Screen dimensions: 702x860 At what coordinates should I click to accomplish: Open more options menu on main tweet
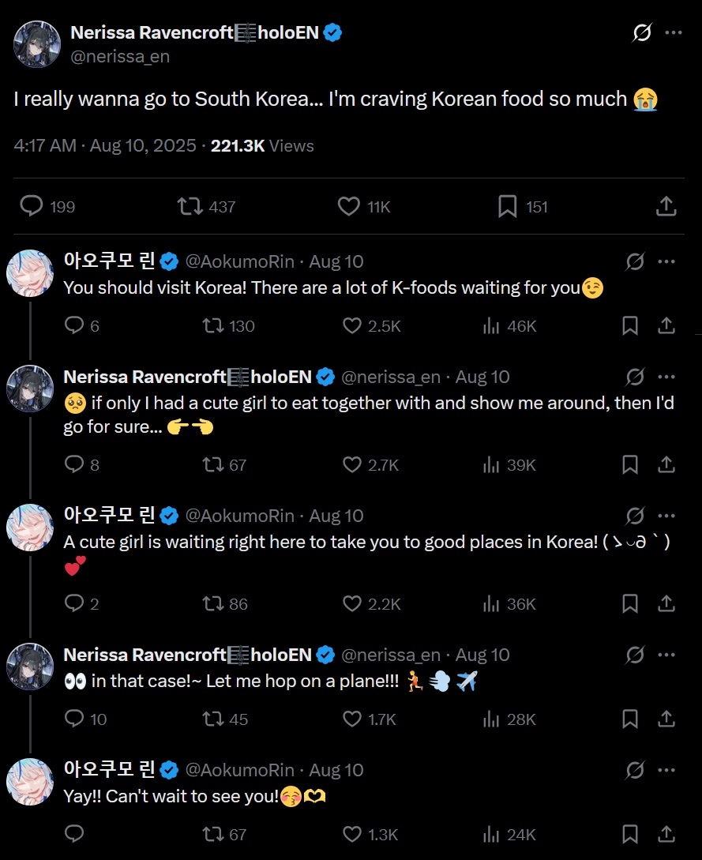[x=674, y=33]
